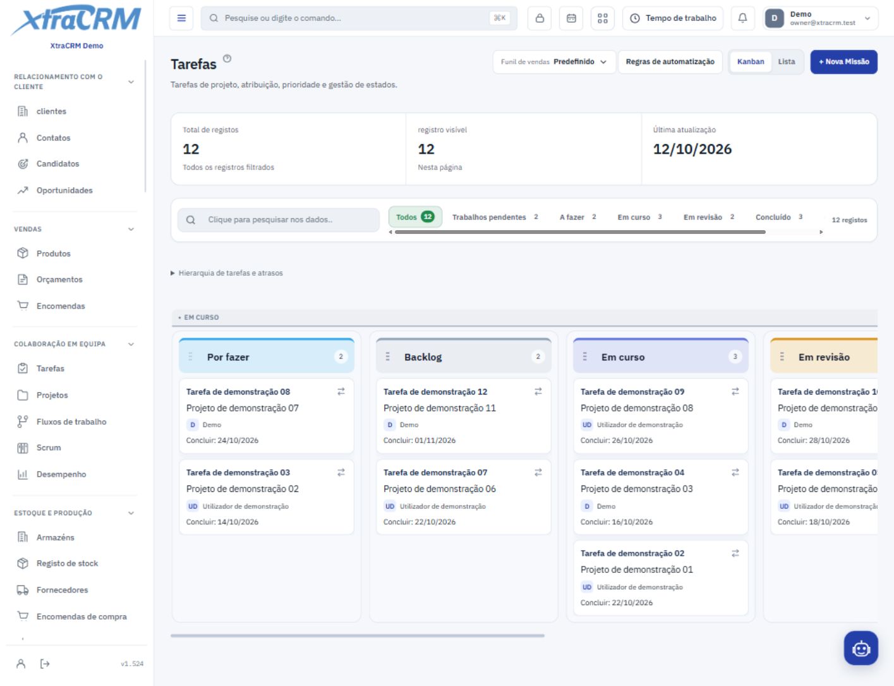Click the + Nova Missão button
The height and width of the screenshot is (686, 894).
click(x=844, y=62)
